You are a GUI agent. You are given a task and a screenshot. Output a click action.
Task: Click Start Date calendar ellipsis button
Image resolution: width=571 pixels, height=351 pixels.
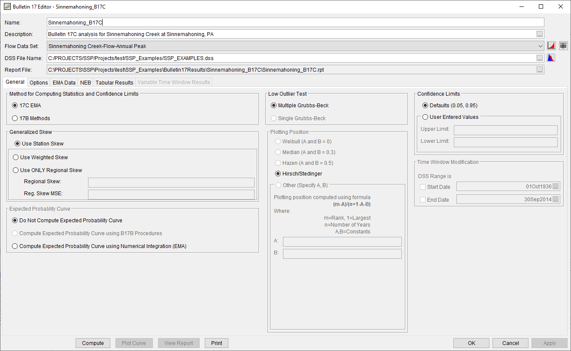pos(556,187)
